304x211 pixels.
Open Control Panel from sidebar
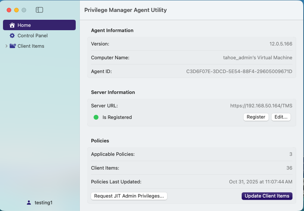coord(32,35)
